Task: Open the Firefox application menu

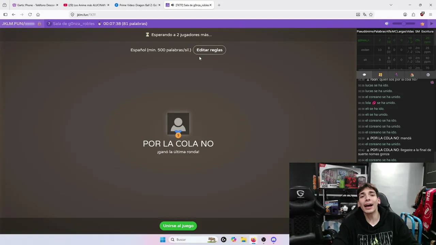Action: (431, 15)
